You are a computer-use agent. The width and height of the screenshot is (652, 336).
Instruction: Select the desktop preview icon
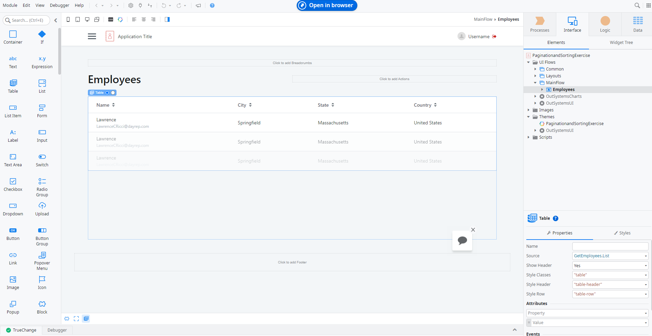click(x=87, y=19)
